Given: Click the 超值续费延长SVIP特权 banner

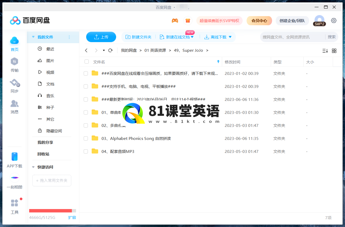Looking at the screenshot, I should tap(219, 21).
